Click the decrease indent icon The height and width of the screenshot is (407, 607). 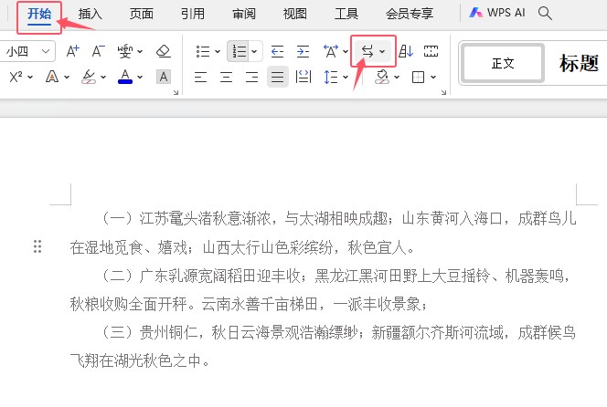click(x=277, y=52)
